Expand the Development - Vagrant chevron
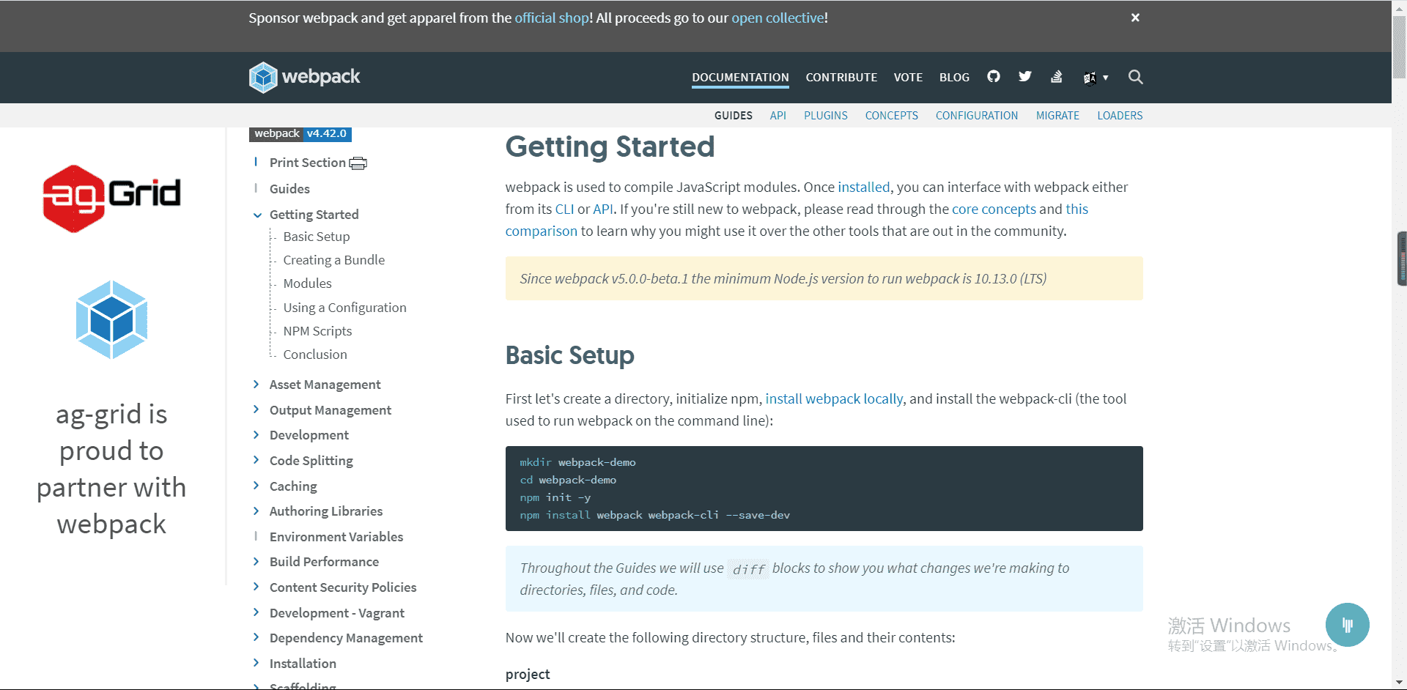The height and width of the screenshot is (690, 1407). 256,612
